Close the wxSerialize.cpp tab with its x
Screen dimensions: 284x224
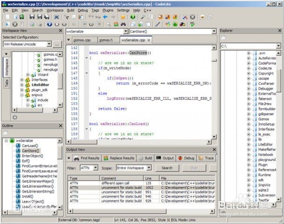(149, 40)
